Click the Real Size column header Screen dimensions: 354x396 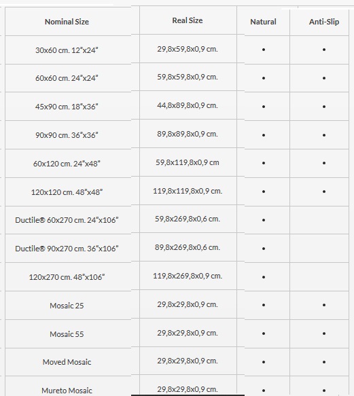point(188,20)
